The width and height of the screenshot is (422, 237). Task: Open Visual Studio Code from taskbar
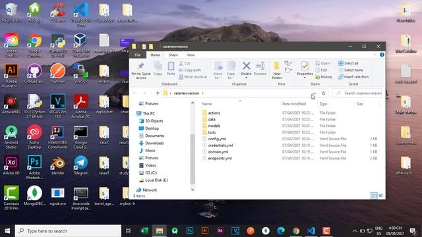311,231
